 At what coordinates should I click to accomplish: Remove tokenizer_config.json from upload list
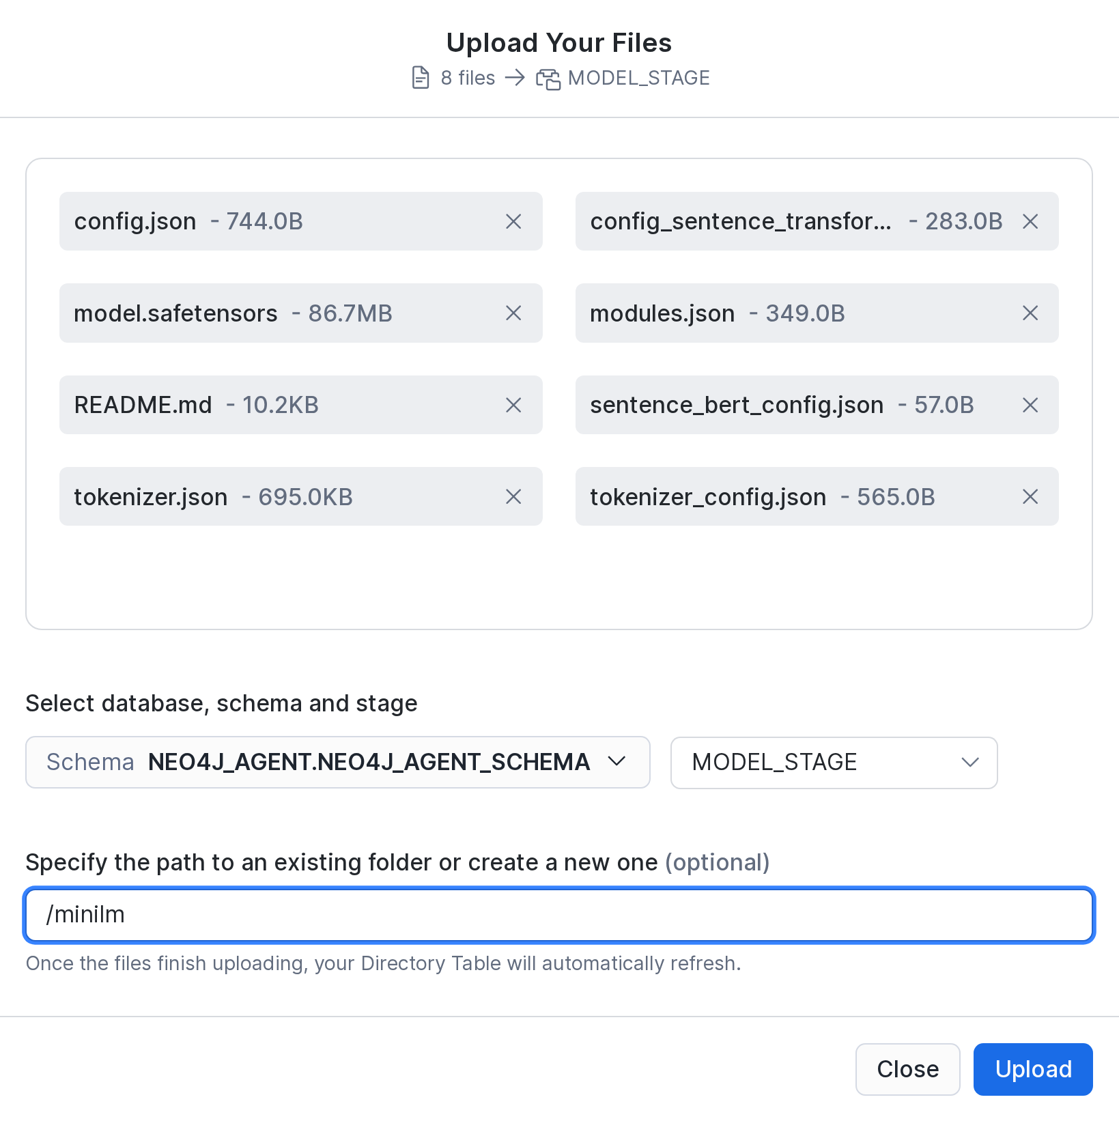click(x=1030, y=496)
